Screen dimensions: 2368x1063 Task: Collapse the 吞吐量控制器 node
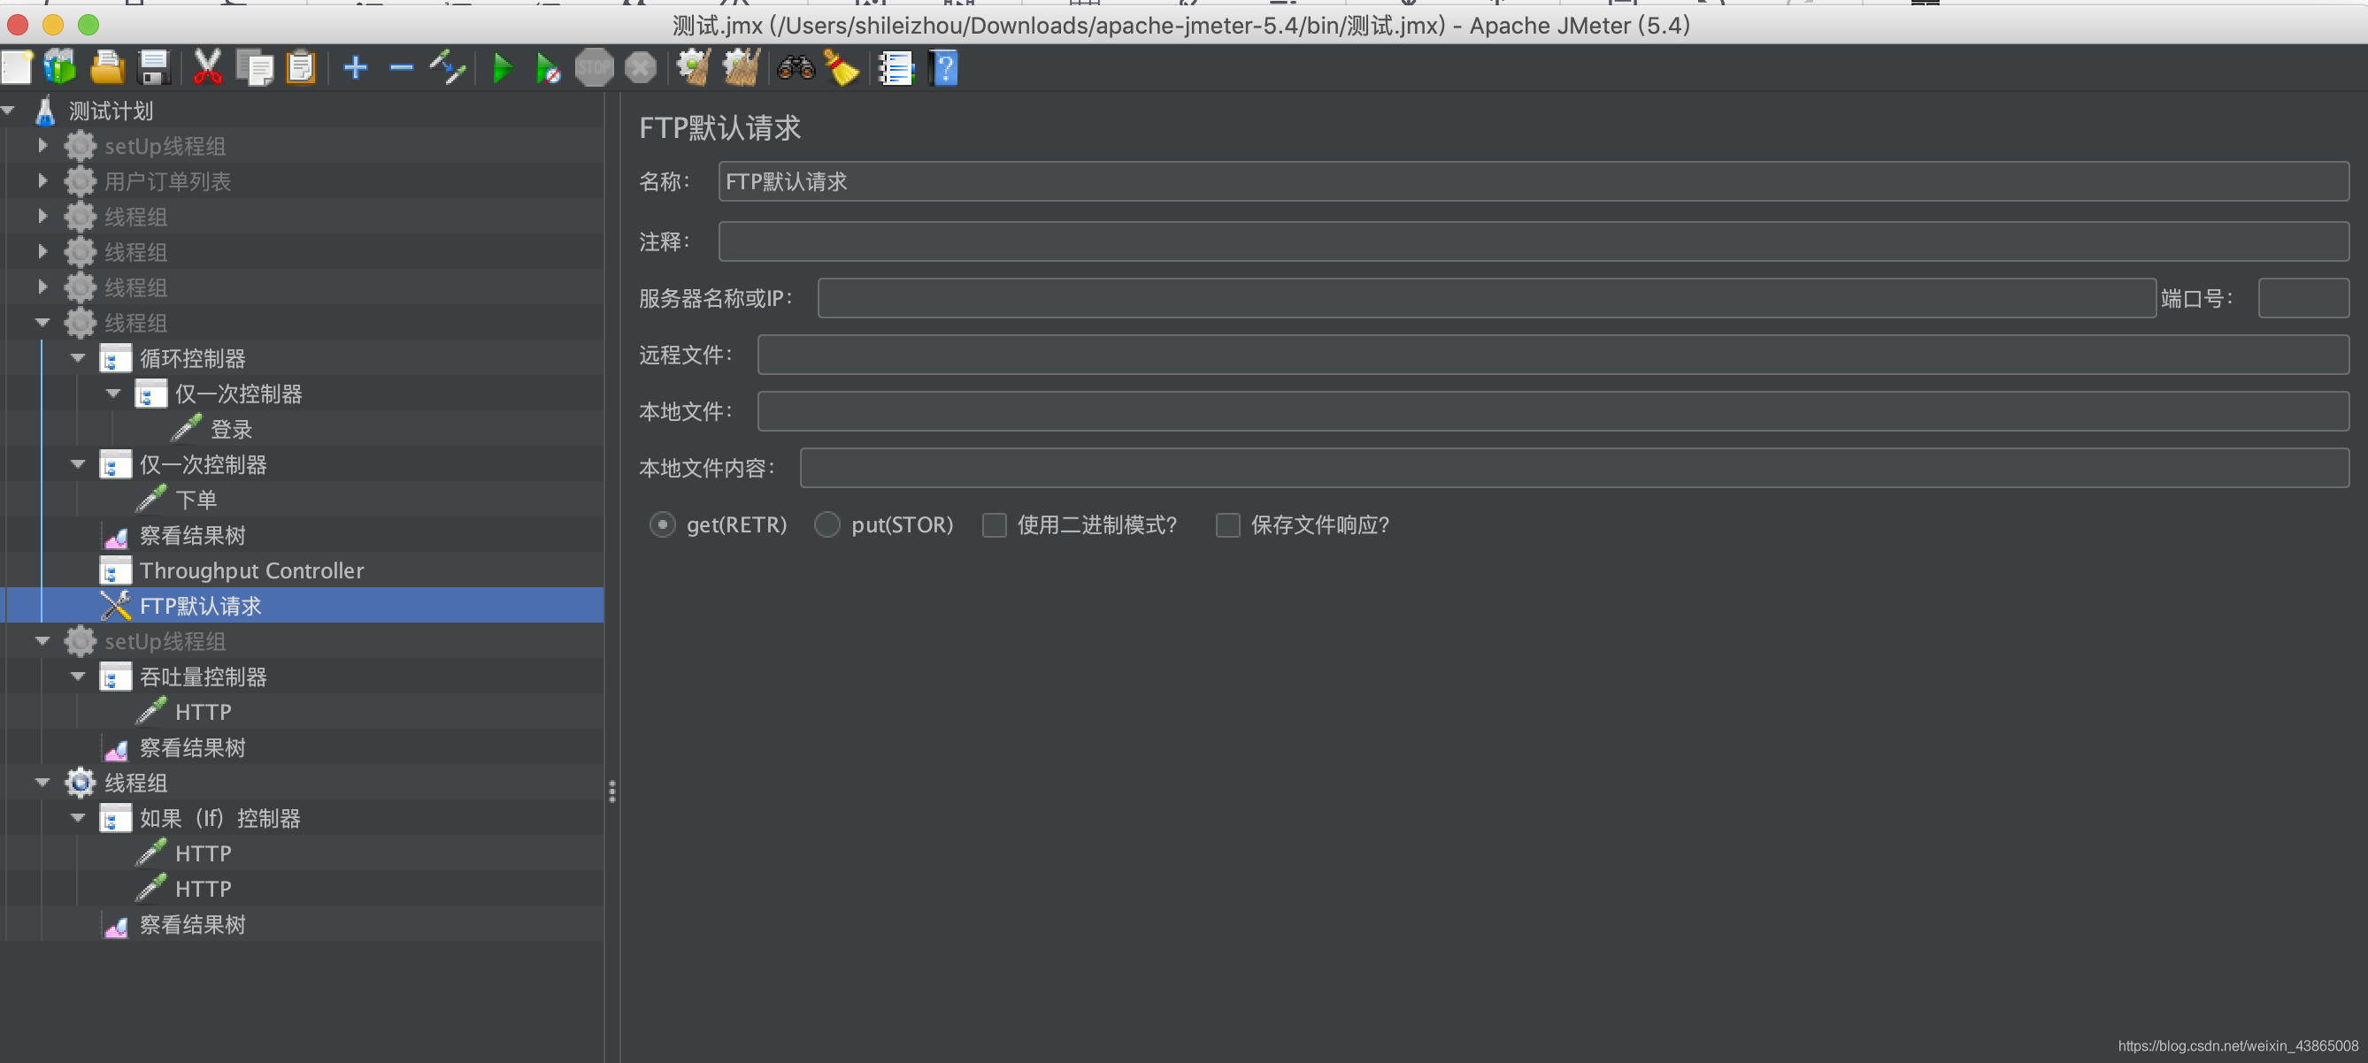[x=78, y=677]
